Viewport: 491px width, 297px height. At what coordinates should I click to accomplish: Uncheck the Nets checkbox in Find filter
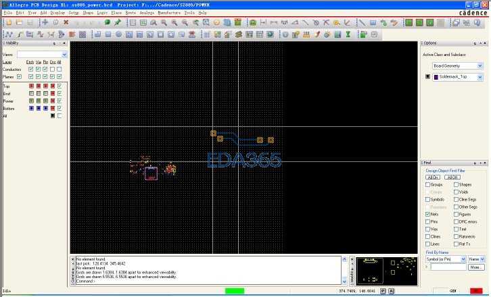click(x=427, y=214)
